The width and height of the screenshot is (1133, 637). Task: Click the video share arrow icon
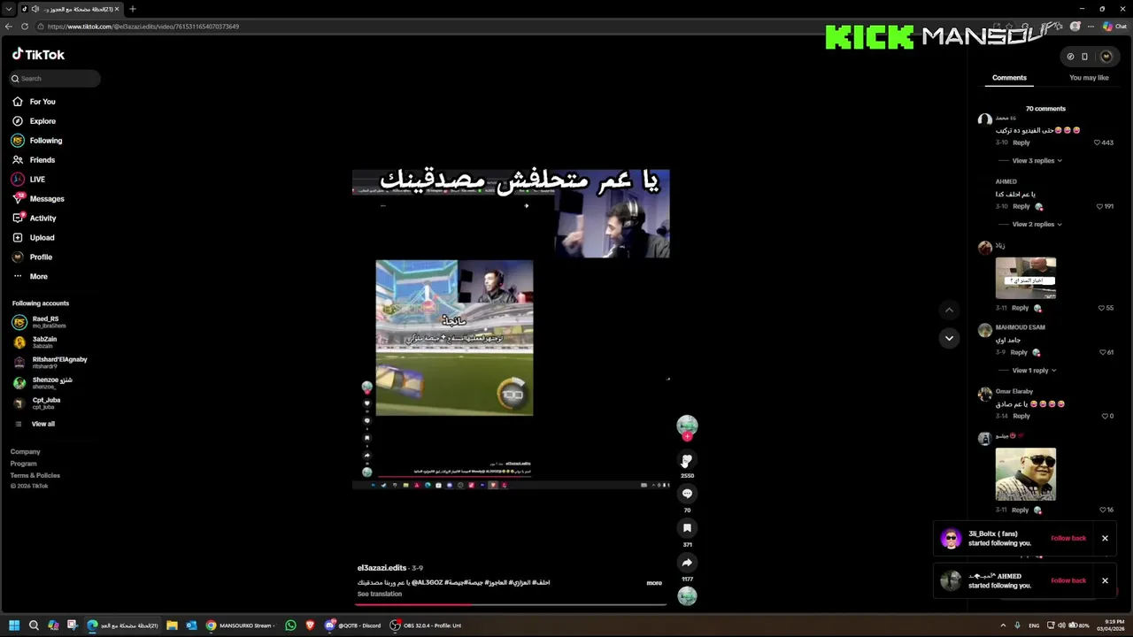pos(687,563)
